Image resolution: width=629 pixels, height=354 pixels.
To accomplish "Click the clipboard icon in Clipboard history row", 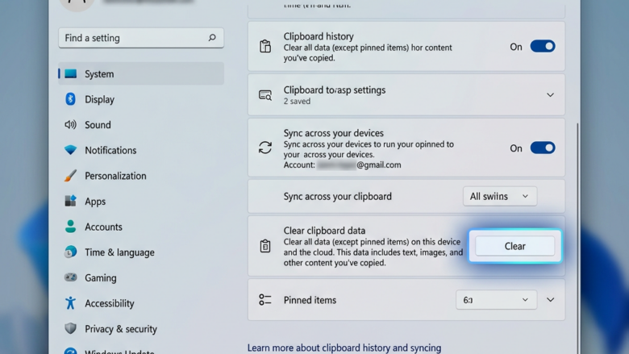I will click(265, 46).
